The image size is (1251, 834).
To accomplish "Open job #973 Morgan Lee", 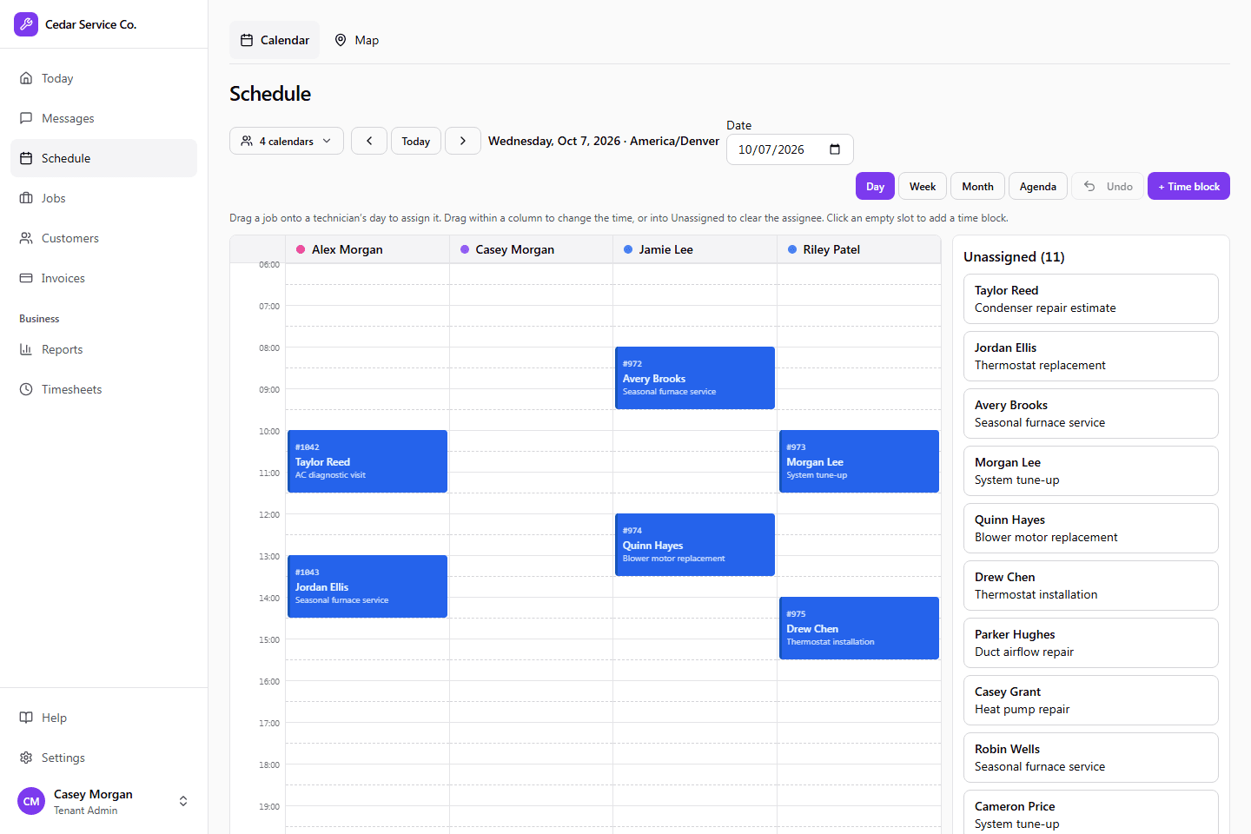I will (859, 461).
